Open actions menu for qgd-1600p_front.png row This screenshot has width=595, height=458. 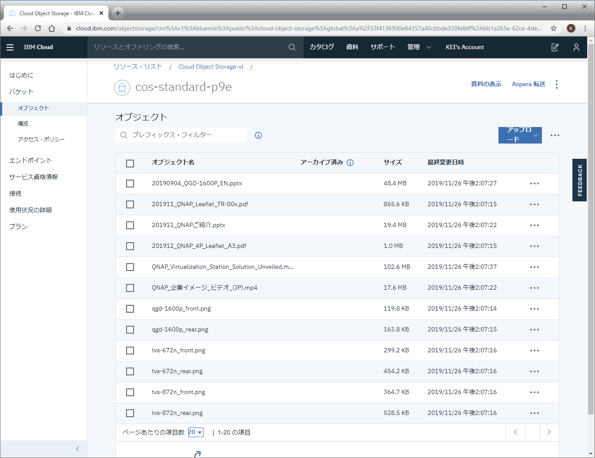(x=535, y=309)
